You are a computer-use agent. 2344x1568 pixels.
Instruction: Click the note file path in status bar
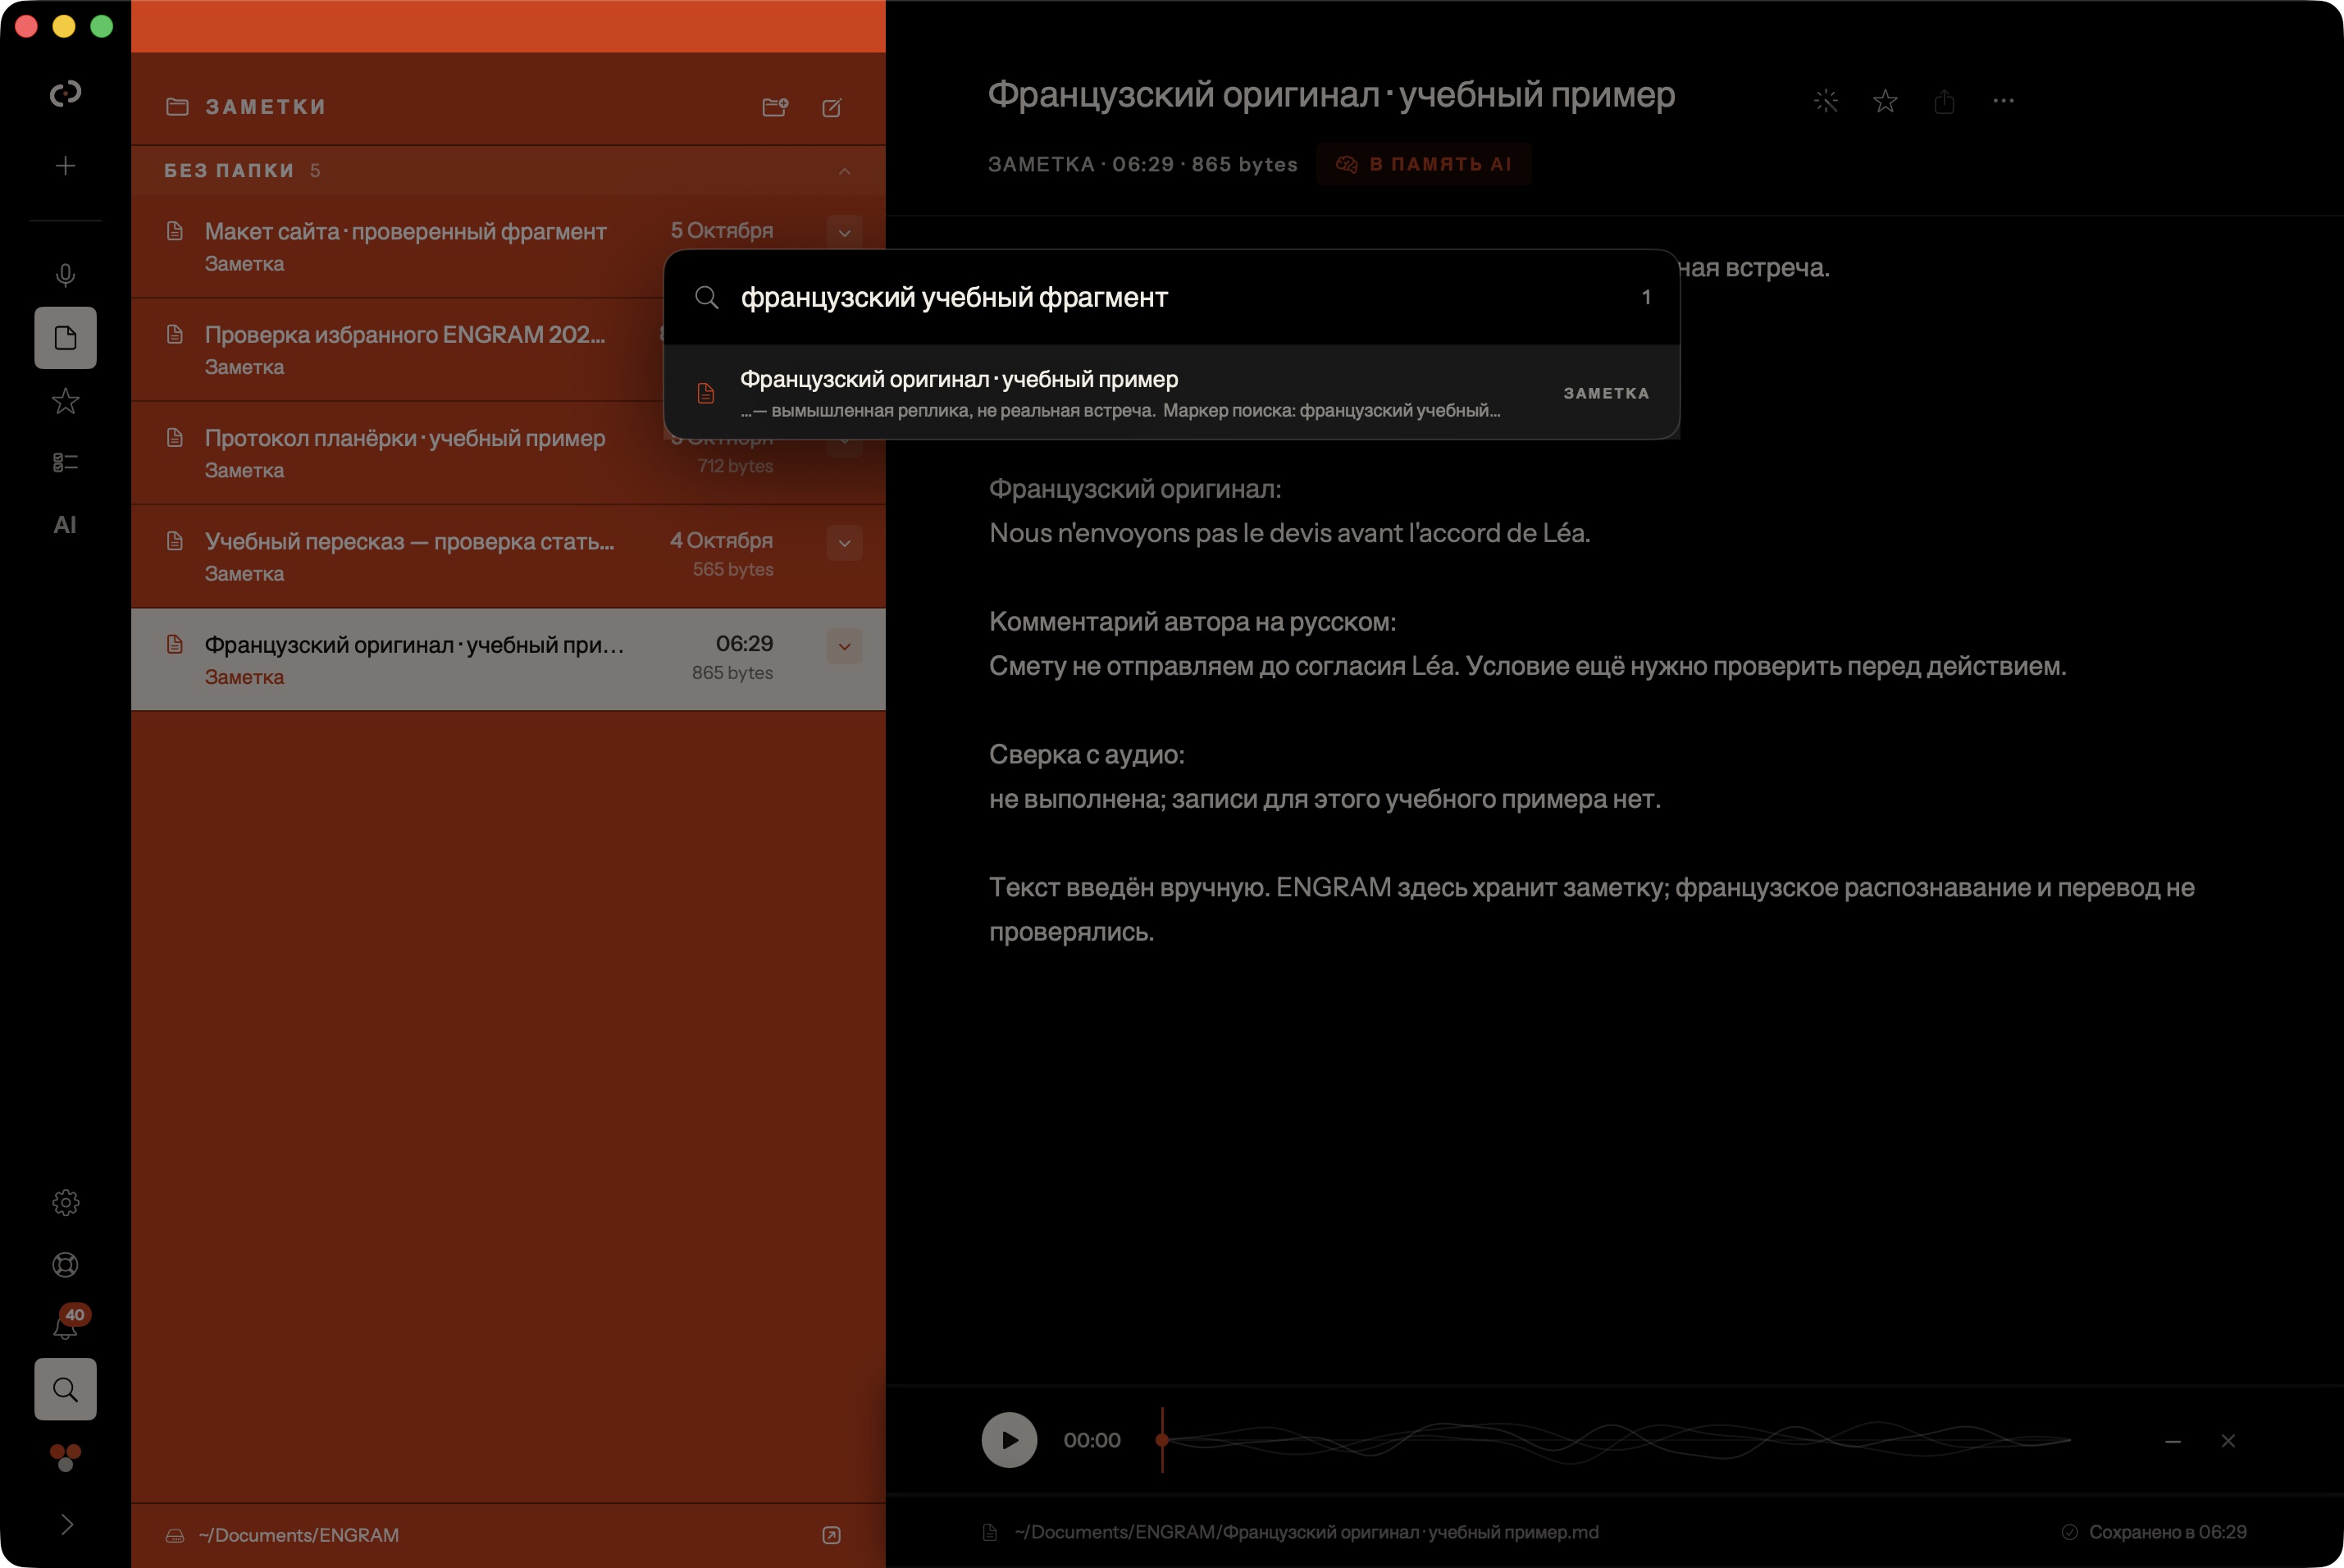[x=1306, y=1532]
